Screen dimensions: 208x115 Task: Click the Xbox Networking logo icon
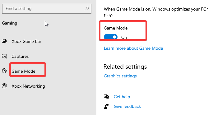(4, 86)
